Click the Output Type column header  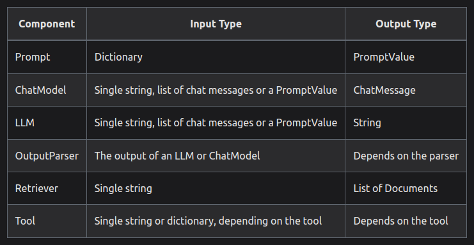[x=406, y=24]
